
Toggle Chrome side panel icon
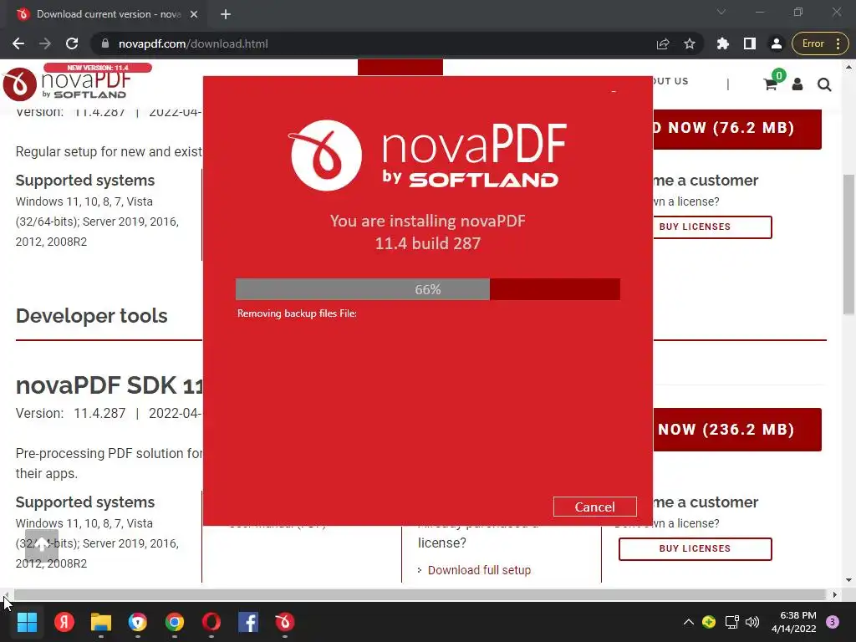tap(750, 43)
